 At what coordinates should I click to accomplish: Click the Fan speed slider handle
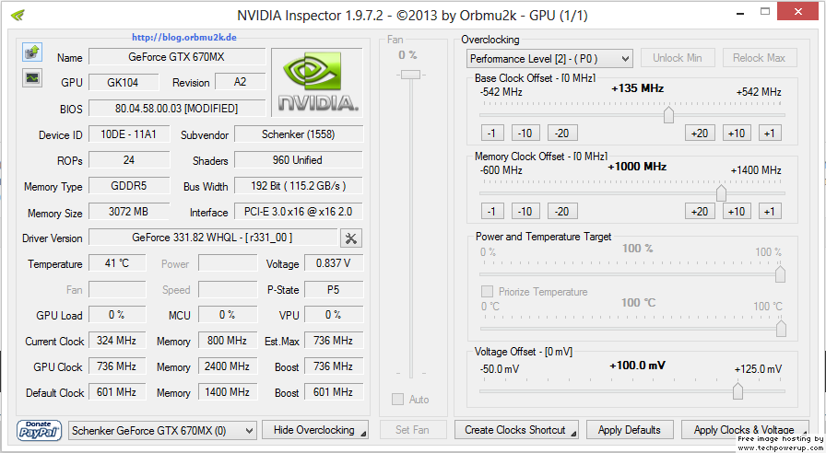(410, 75)
